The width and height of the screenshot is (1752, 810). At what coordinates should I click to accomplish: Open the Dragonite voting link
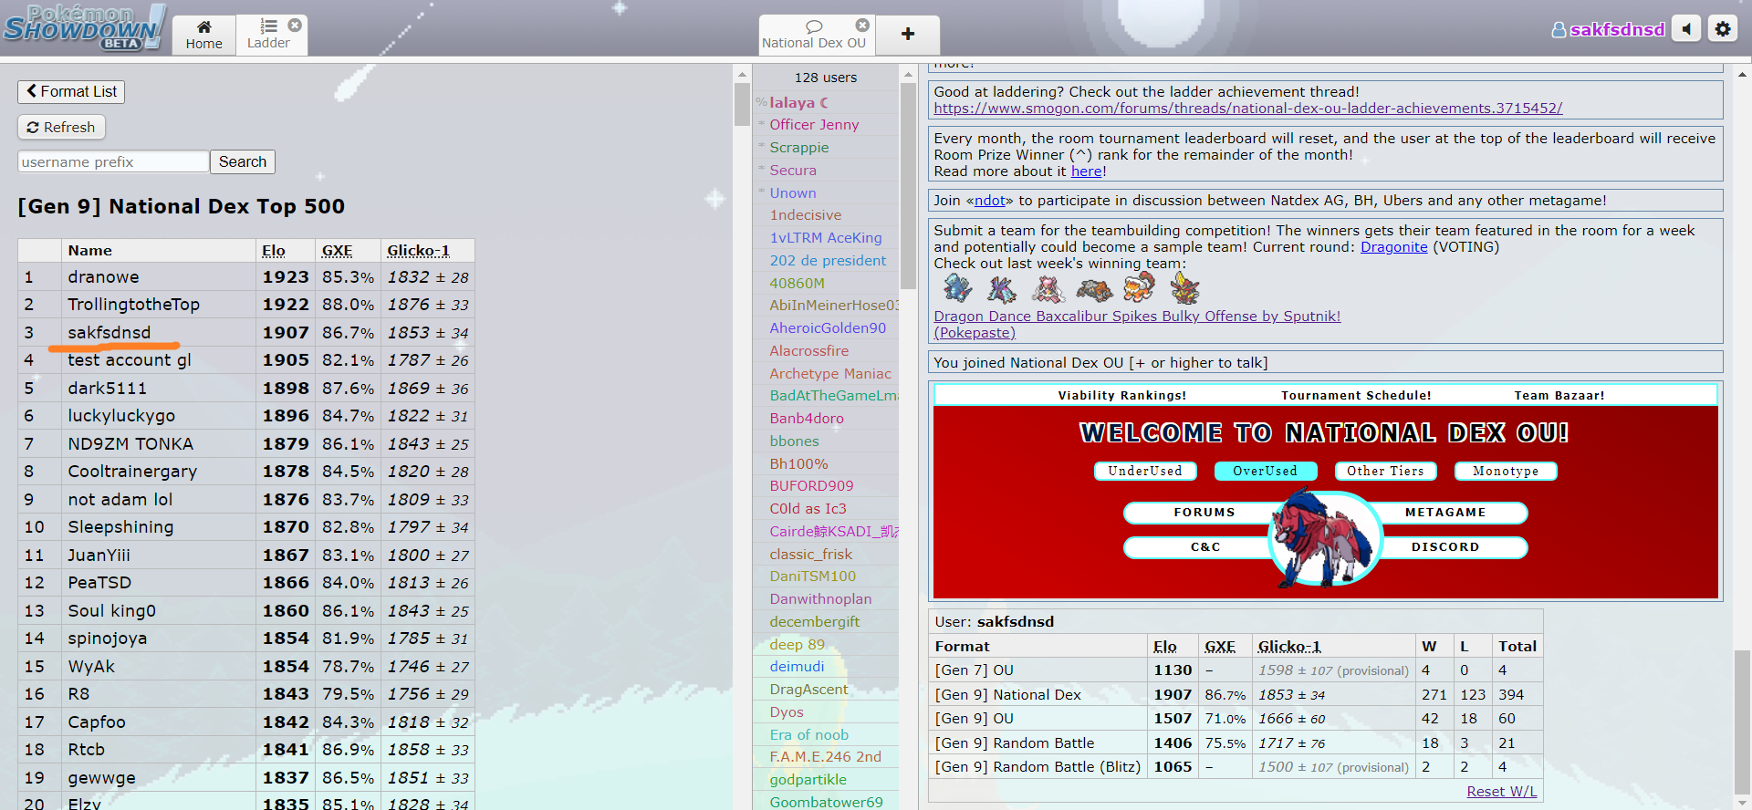(x=1393, y=246)
